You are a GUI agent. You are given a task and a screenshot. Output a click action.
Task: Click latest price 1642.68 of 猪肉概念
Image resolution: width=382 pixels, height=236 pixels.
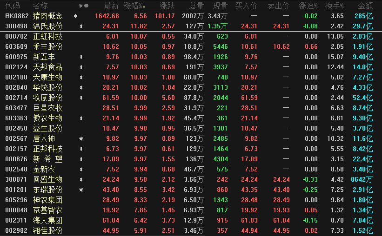[x=107, y=16]
